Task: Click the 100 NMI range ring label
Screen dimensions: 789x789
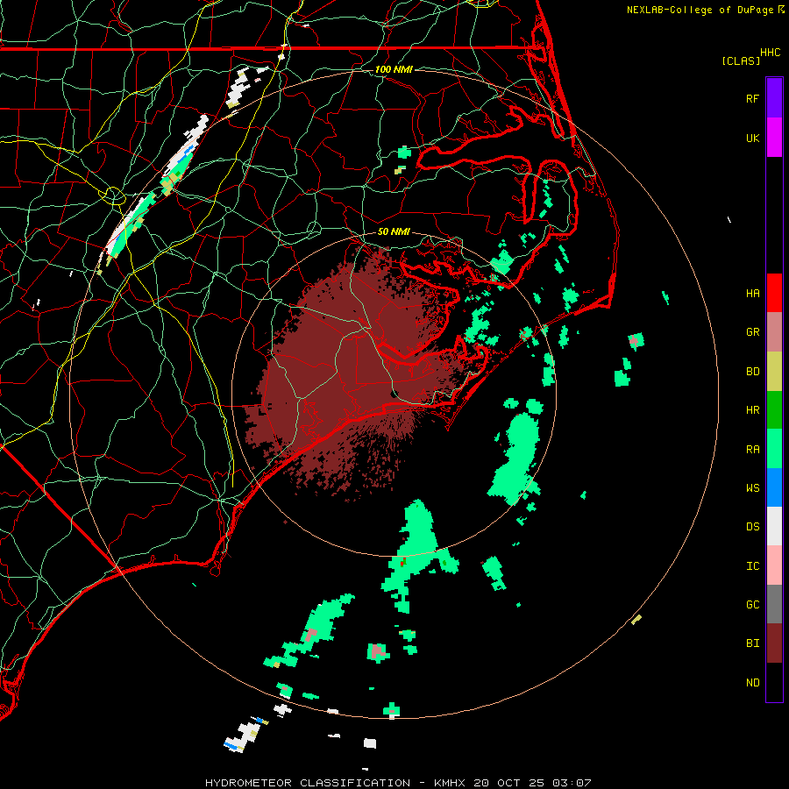Action: pyautogui.click(x=394, y=69)
